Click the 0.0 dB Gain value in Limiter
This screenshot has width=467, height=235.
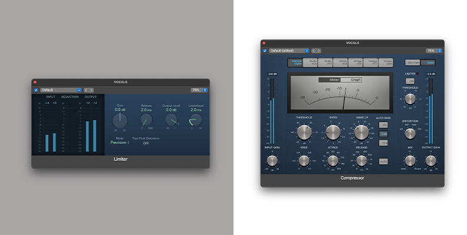pyautogui.click(x=120, y=109)
